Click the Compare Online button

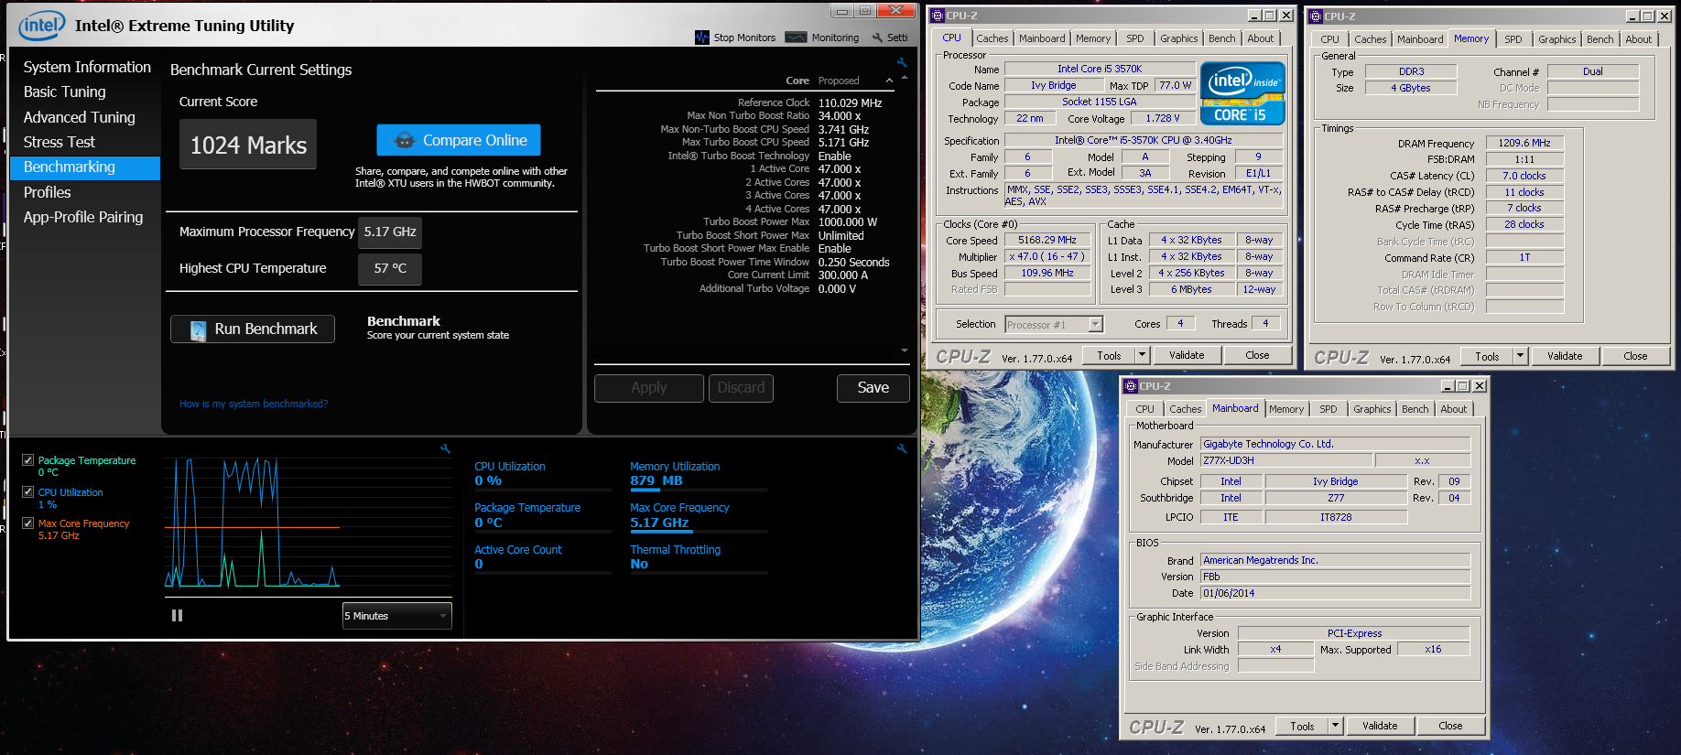click(459, 140)
